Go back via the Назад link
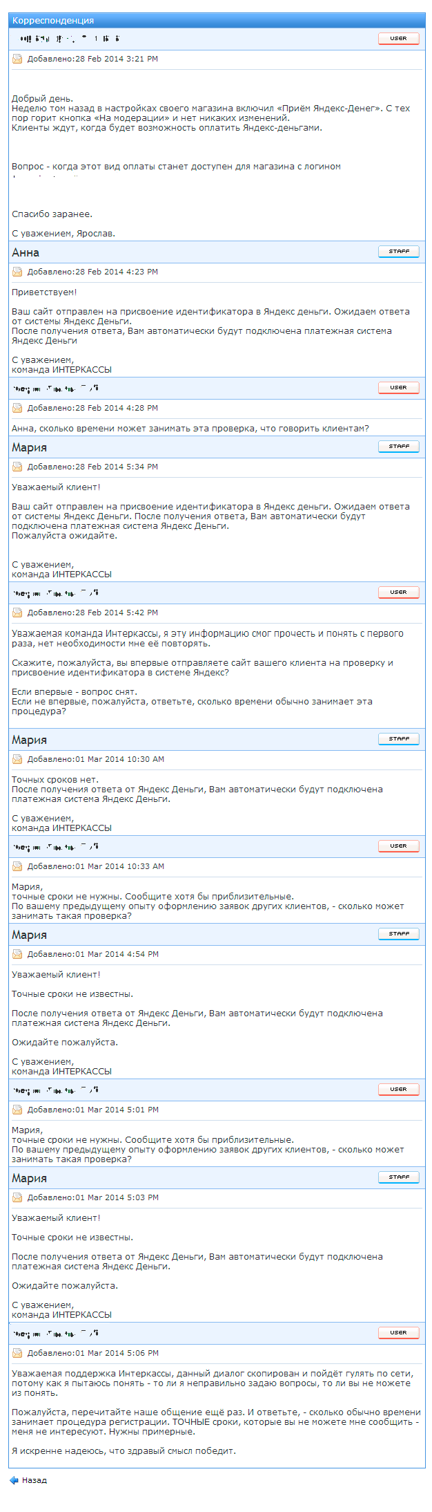432x1512 pixels. click(x=34, y=1480)
